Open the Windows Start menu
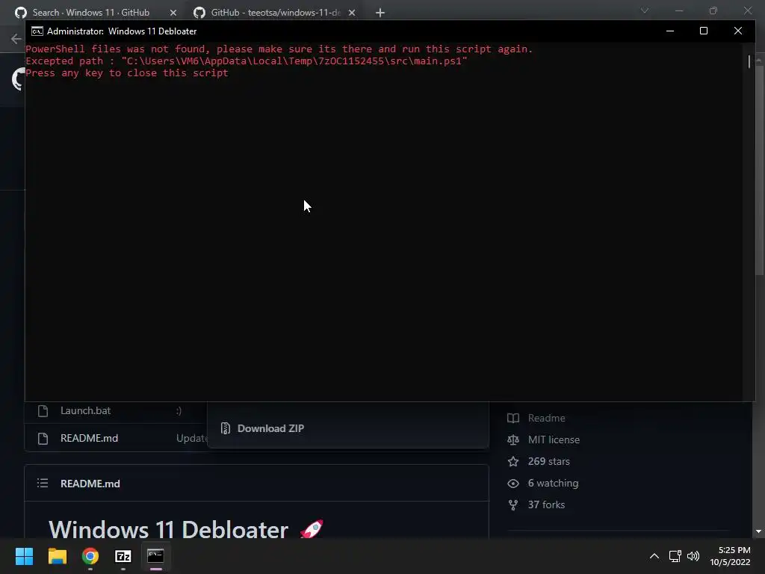The height and width of the screenshot is (574, 765). [x=24, y=556]
